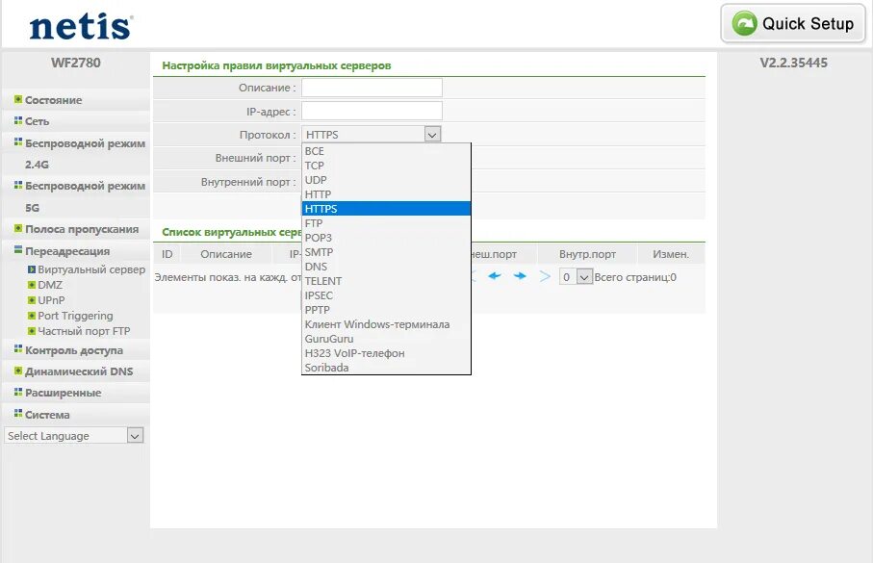
Task: Open Частный порт FTP submenu item
Action: coord(84,331)
